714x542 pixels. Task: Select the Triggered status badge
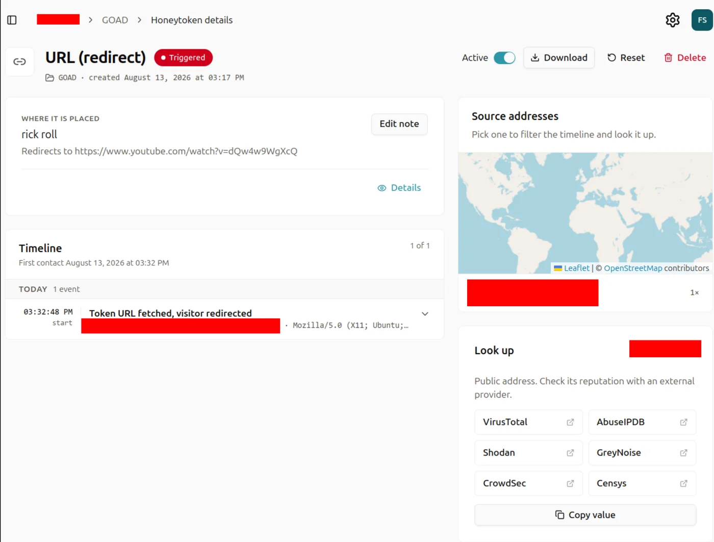(184, 58)
